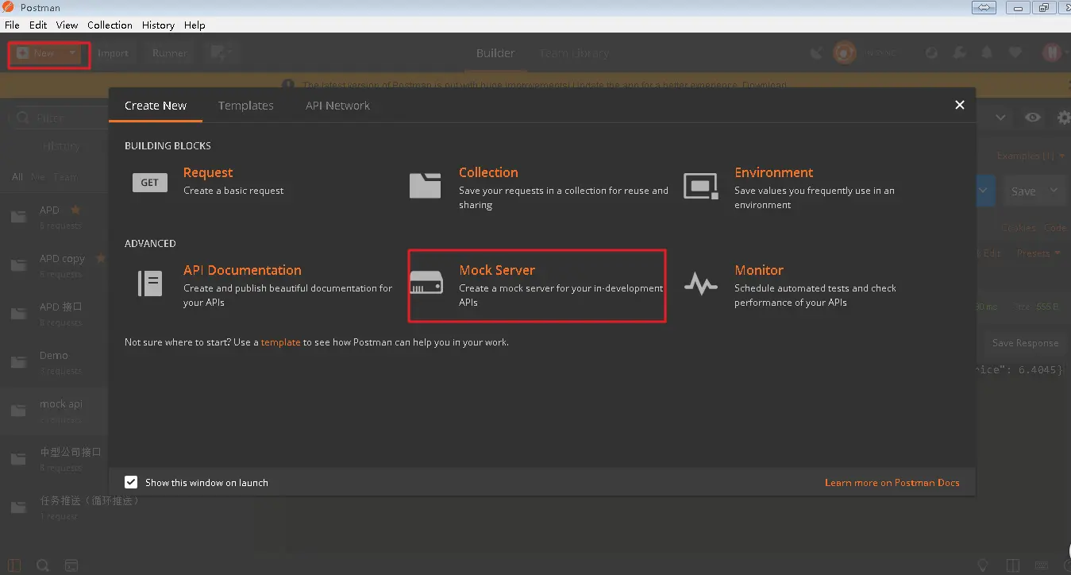This screenshot has height=575, width=1071.
Task: Click the Save button
Action: click(1023, 191)
